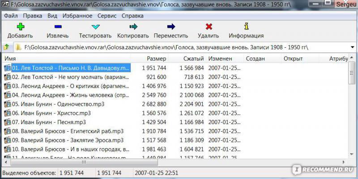
Task: Sort by Сжатый column header
Action: (x=187, y=58)
